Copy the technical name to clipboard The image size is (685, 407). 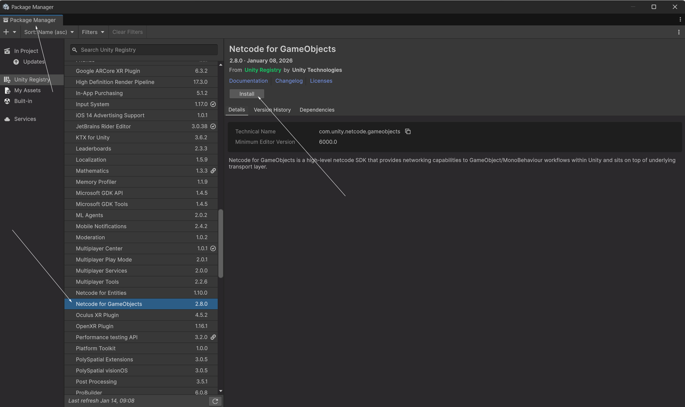[408, 132]
